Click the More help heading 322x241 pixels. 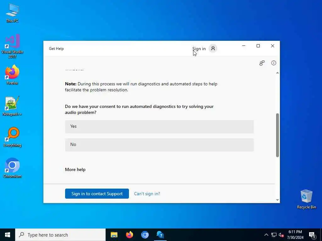click(75, 170)
